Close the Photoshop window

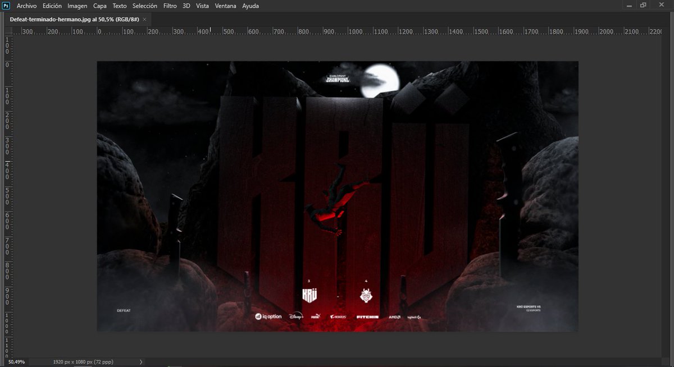pyautogui.click(x=662, y=5)
